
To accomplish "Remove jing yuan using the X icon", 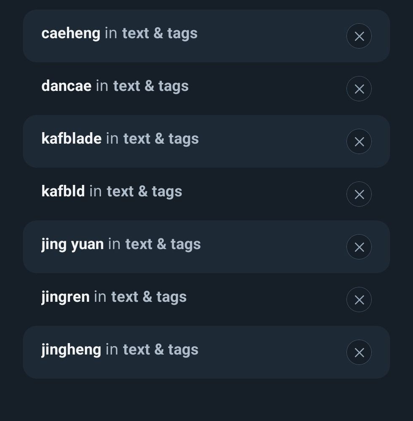I will (x=359, y=247).
